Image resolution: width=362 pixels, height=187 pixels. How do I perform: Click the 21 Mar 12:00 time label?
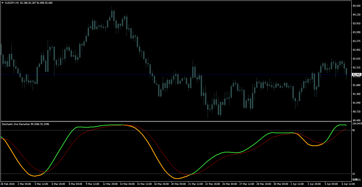pos(195,184)
